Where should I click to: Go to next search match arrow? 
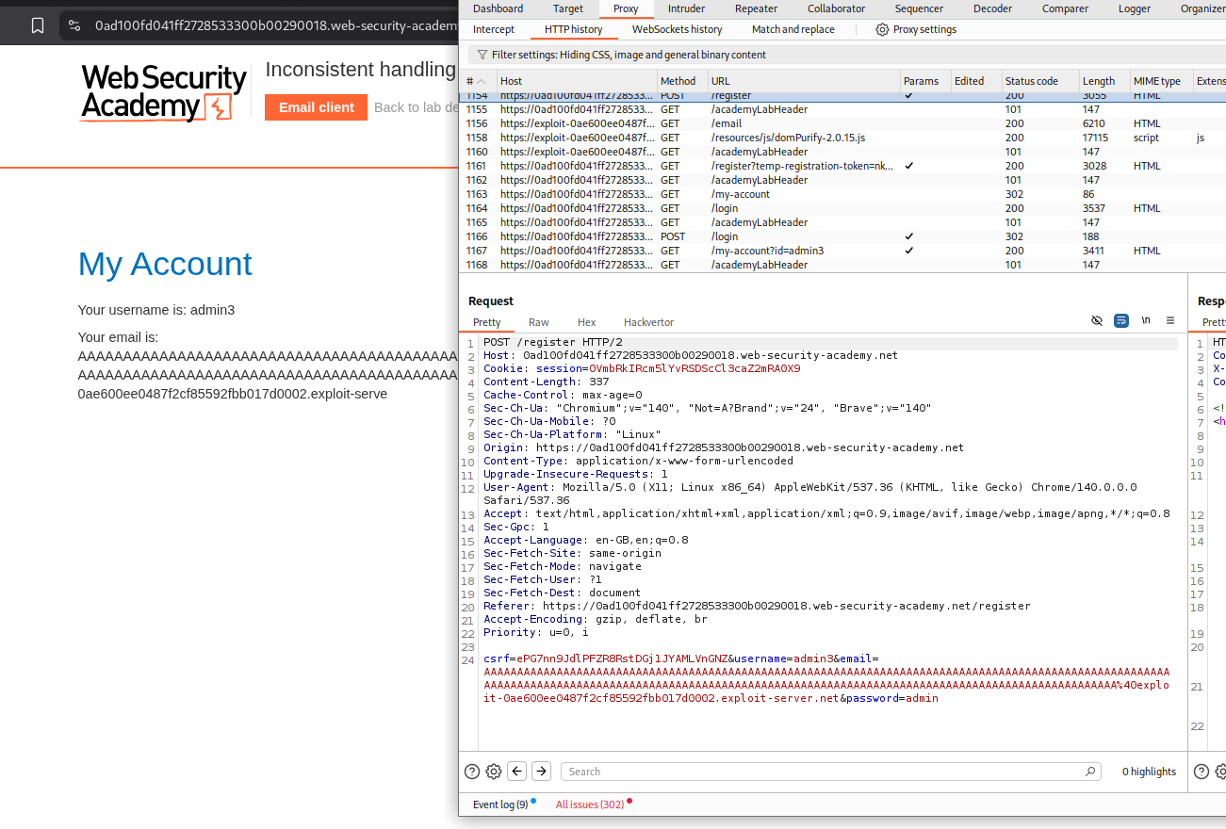(x=541, y=772)
